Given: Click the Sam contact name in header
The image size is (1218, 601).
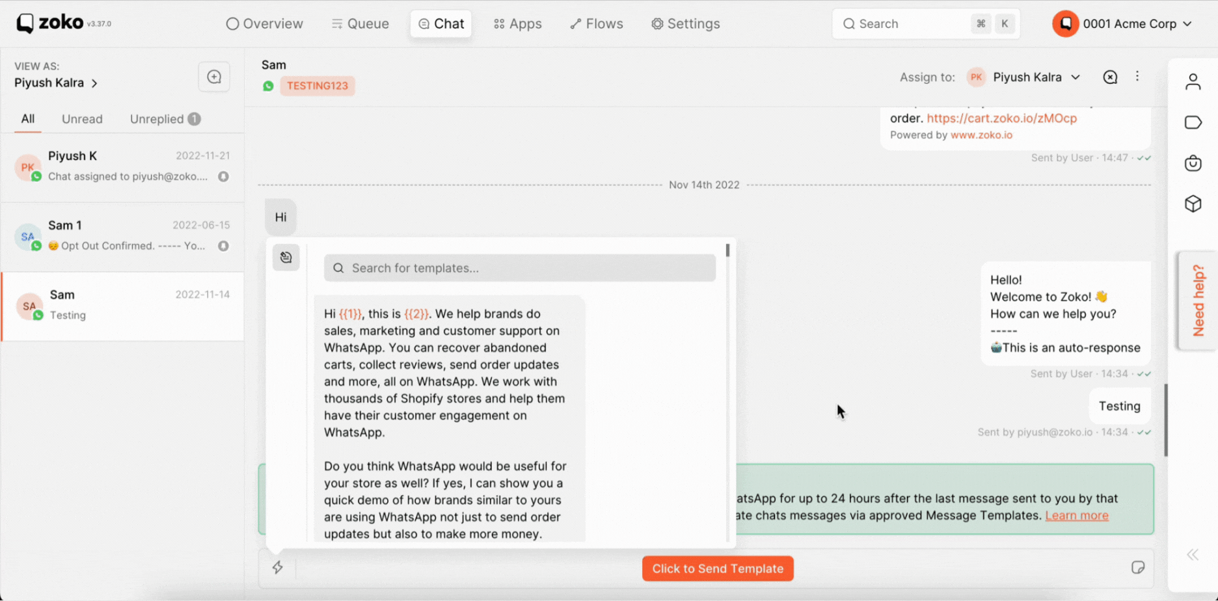Looking at the screenshot, I should (x=274, y=65).
